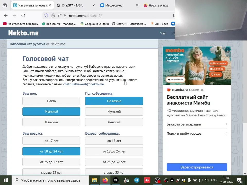Click chatruletka-web@nekto.me email link
Screen dimensions: 247x185
click(83, 84)
